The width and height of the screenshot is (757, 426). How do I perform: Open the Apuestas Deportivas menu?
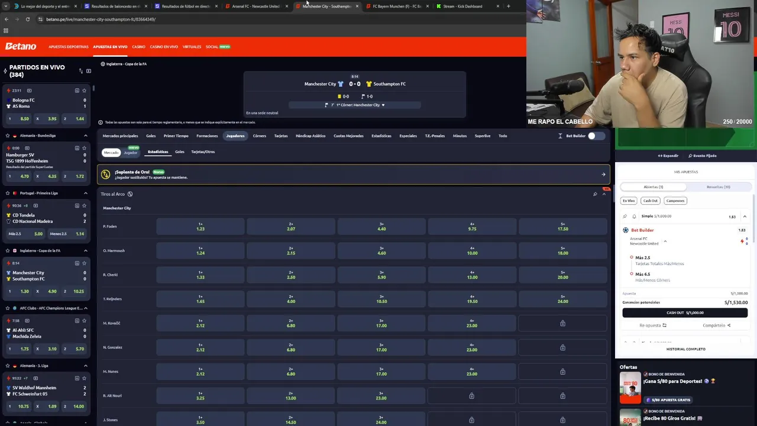click(x=68, y=47)
